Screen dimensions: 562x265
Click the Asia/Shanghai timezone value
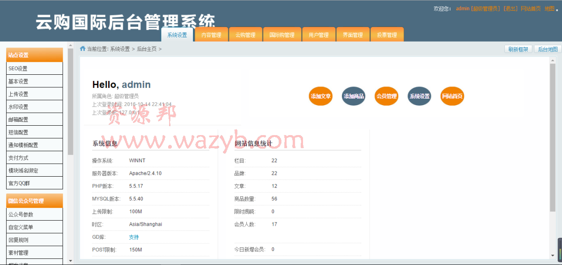(146, 224)
